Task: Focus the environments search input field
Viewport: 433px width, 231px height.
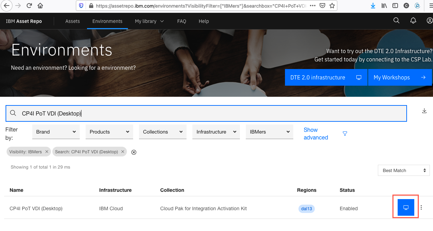Action: pos(206,113)
